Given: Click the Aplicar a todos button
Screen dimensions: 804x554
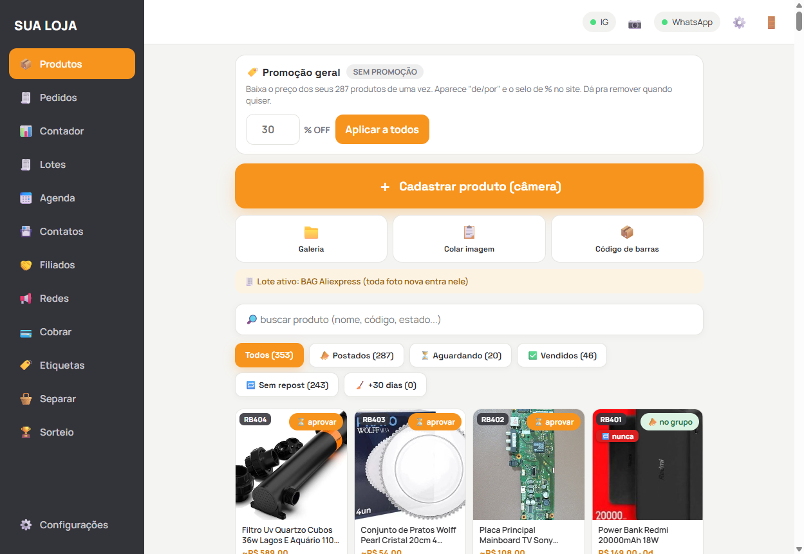Looking at the screenshot, I should (x=382, y=129).
